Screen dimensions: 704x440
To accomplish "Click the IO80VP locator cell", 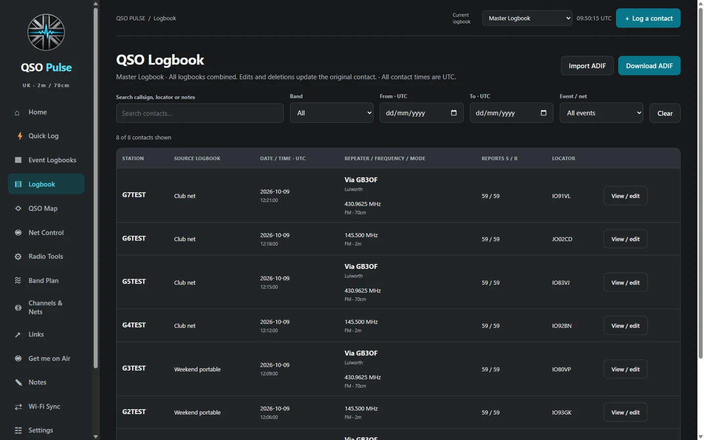I will pyautogui.click(x=561, y=369).
